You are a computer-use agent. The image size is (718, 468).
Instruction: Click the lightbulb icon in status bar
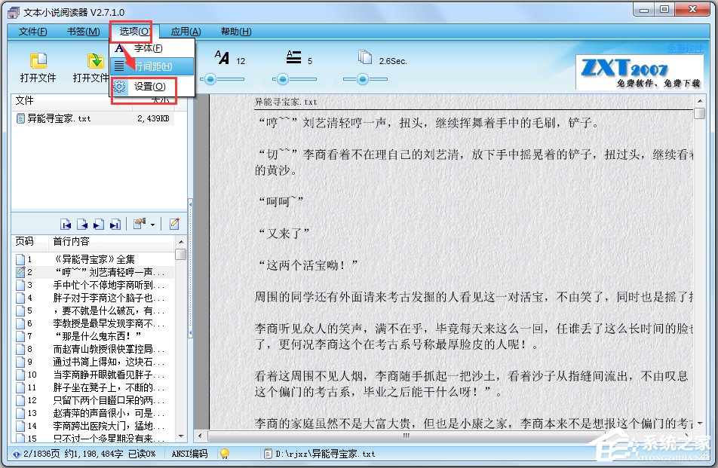[225, 454]
